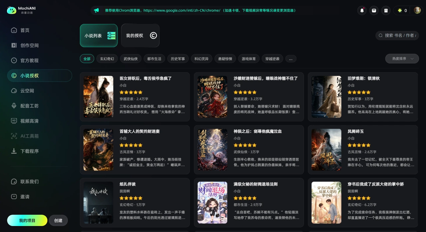426x232 pixels.
Task: Filter by 都市生活 genre
Action: coord(154,59)
